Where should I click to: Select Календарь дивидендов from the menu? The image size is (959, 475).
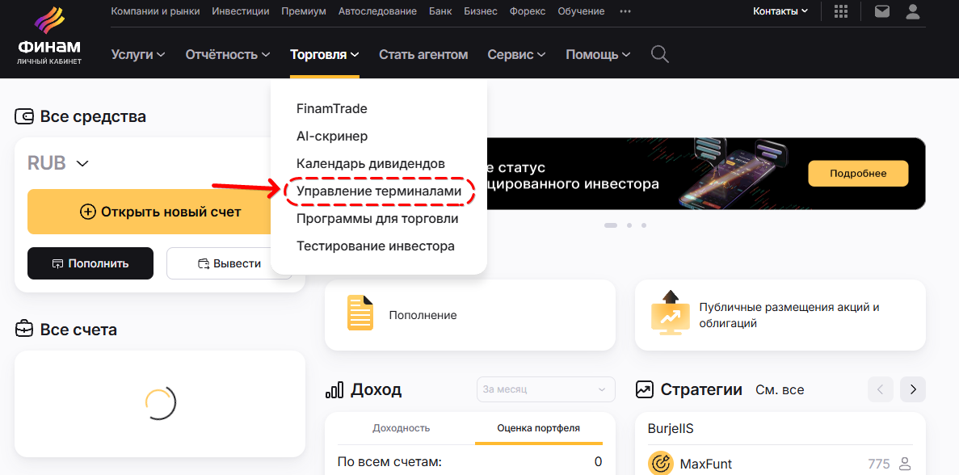pos(370,163)
